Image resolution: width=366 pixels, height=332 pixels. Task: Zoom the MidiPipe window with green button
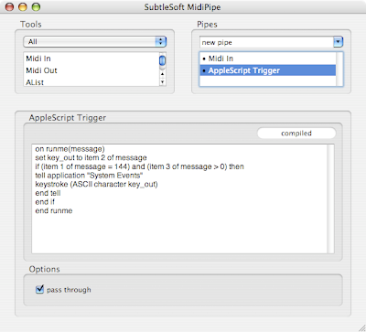(x=36, y=6)
